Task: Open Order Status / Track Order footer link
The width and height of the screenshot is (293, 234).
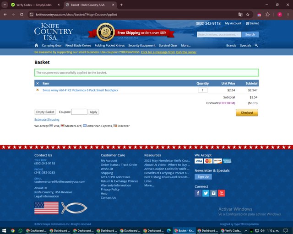Action: click(119, 165)
